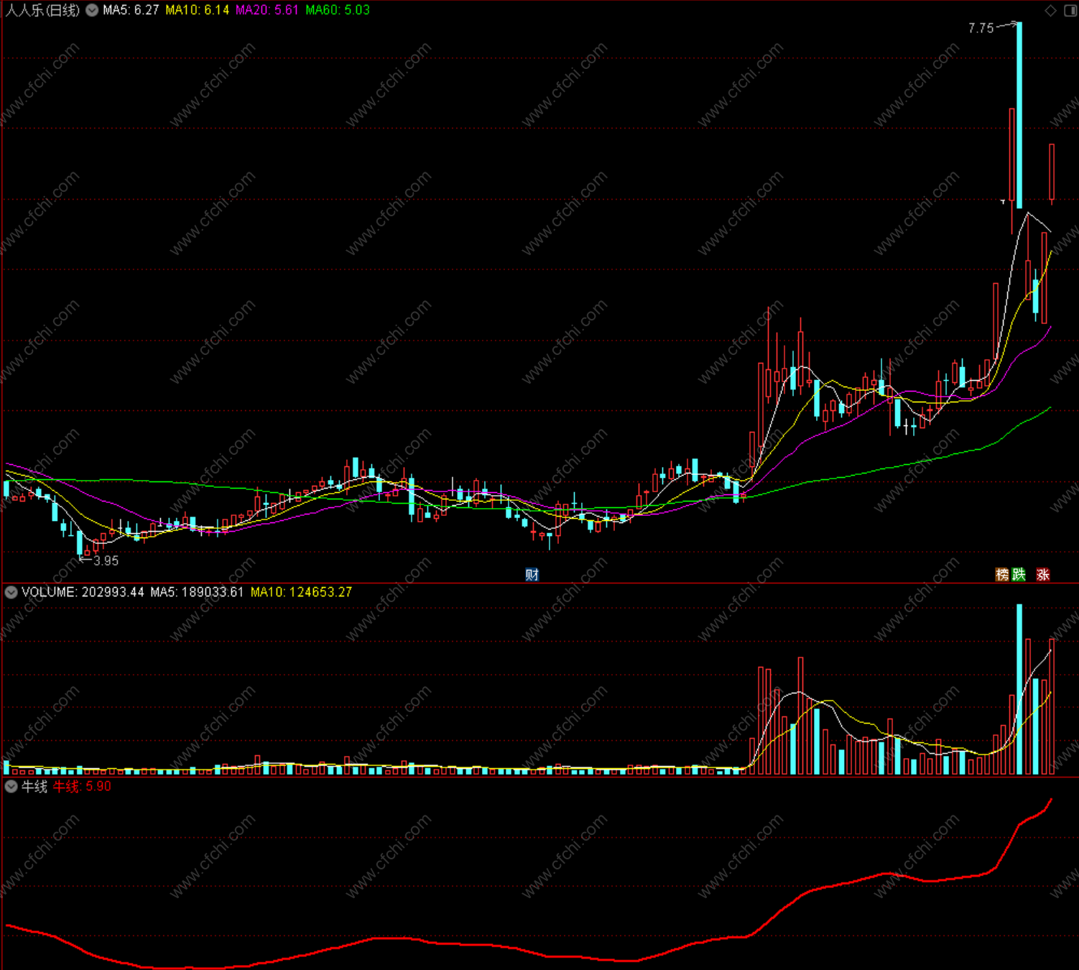
Task: Click the volume MA5: 189033.61 label
Action: coord(197,592)
